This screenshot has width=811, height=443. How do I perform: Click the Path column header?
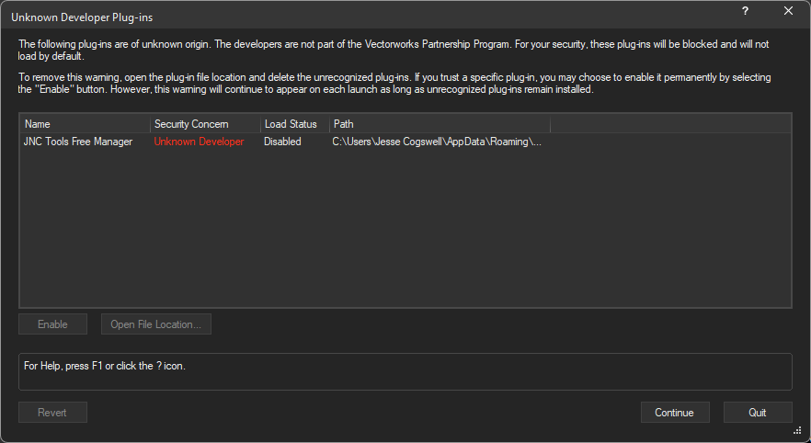pos(439,124)
